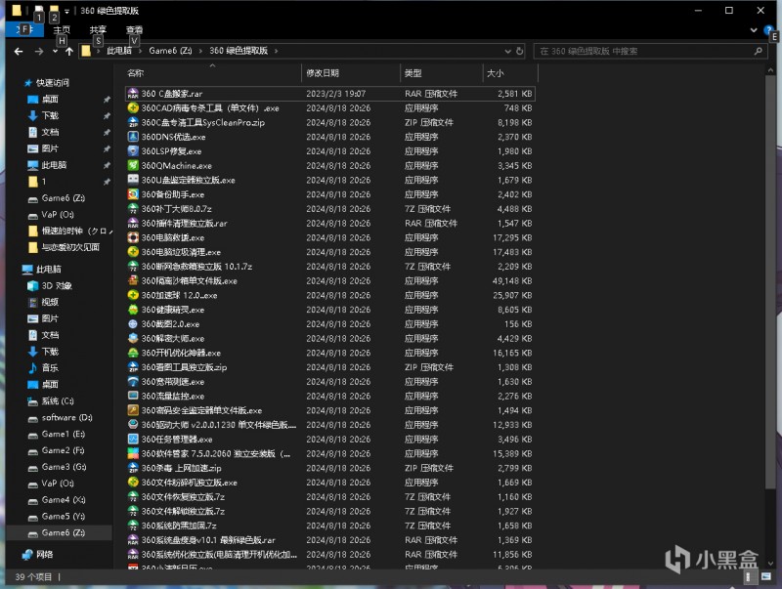Switch to large thumbnails view button
782x589 pixels.
(x=765, y=576)
